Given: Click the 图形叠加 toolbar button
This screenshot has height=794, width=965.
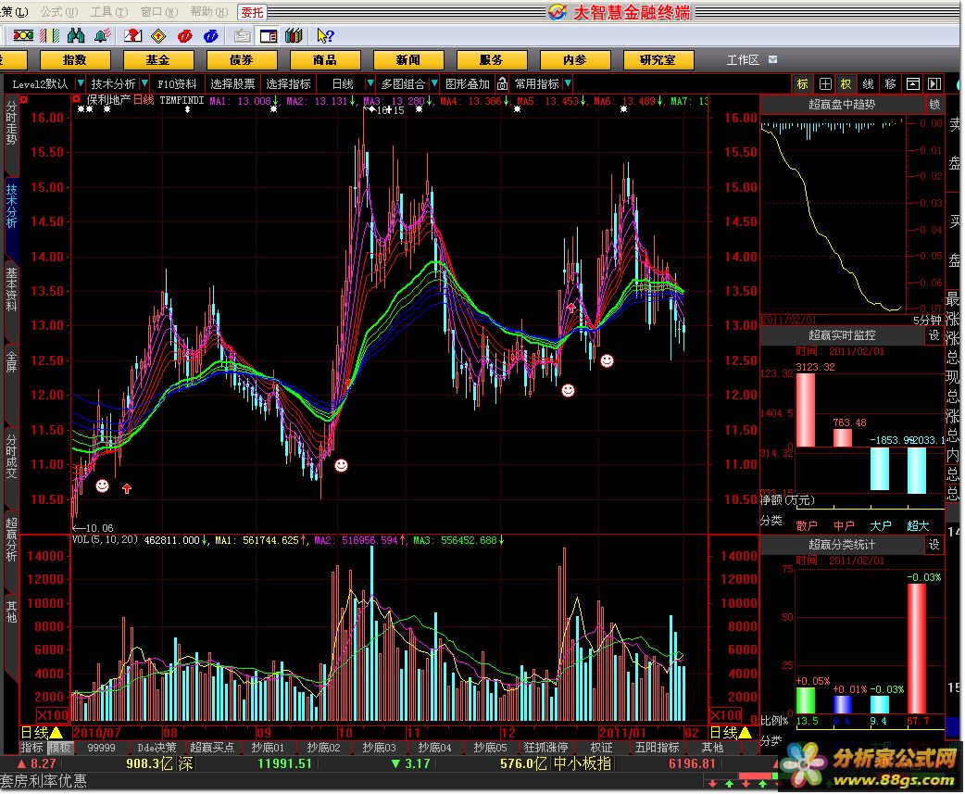Looking at the screenshot, I should point(467,83).
